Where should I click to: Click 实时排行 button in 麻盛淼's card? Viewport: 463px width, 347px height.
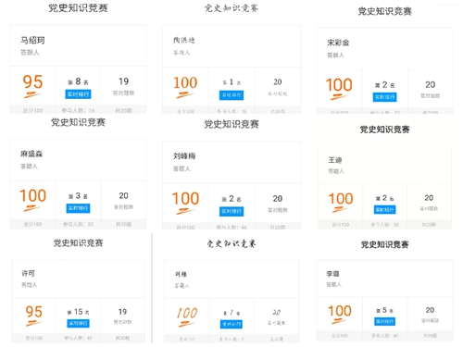point(78,208)
